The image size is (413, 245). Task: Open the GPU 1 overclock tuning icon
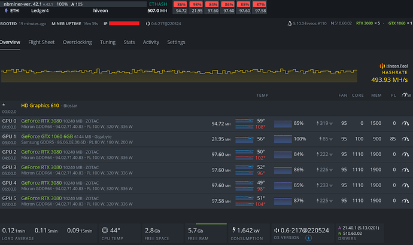(405, 139)
